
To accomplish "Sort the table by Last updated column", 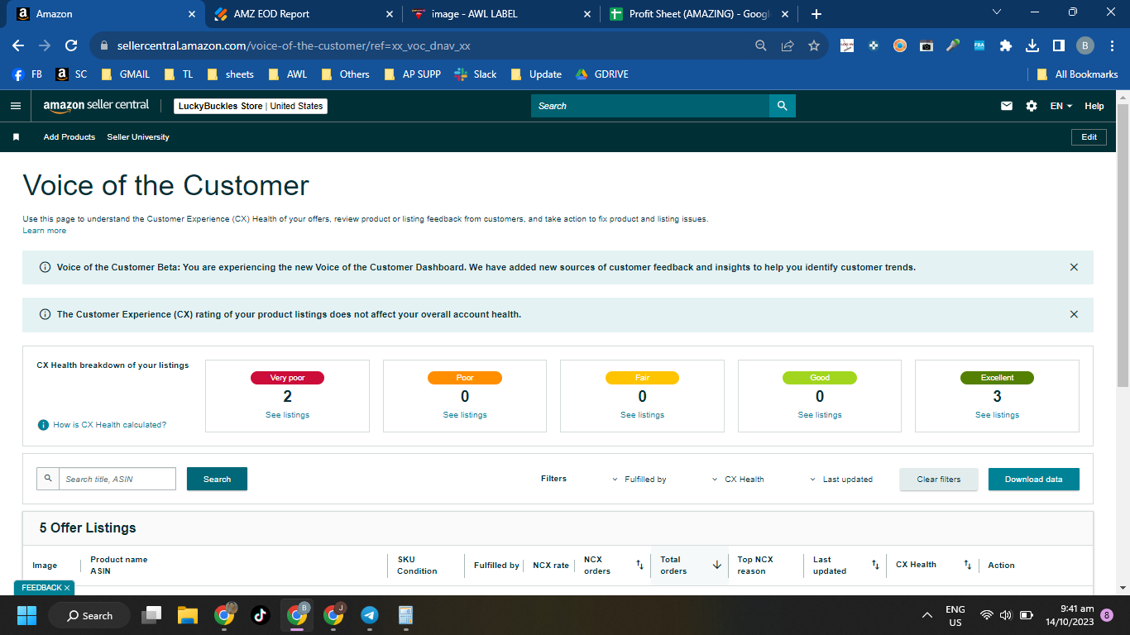I will coord(875,565).
